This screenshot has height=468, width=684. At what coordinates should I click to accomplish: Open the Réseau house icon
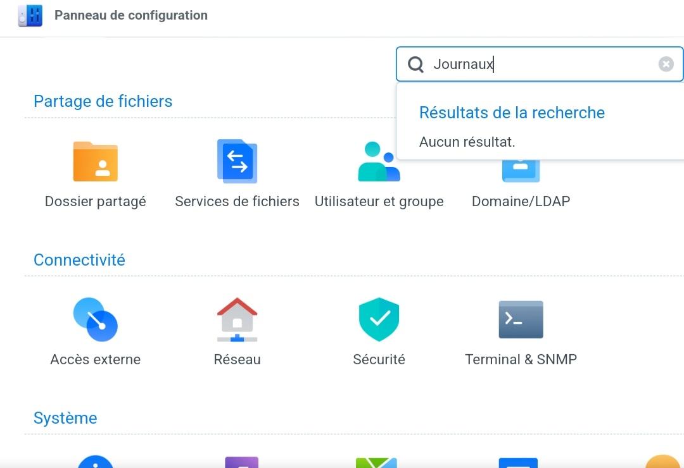click(x=237, y=319)
